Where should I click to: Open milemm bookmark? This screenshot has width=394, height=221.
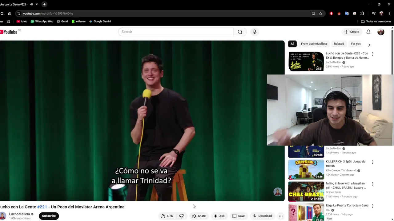[x=78, y=21]
